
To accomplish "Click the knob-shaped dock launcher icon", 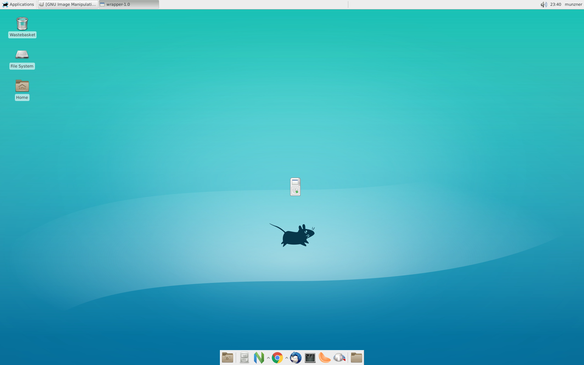I will click(x=339, y=358).
